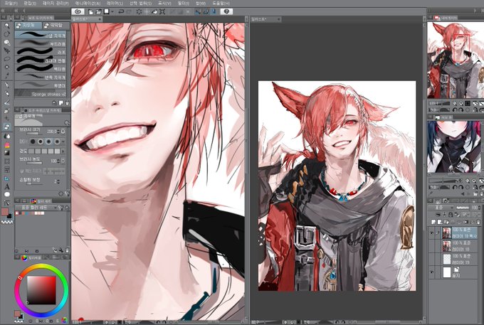Open the Save icon dropdown arrow

(112, 11)
